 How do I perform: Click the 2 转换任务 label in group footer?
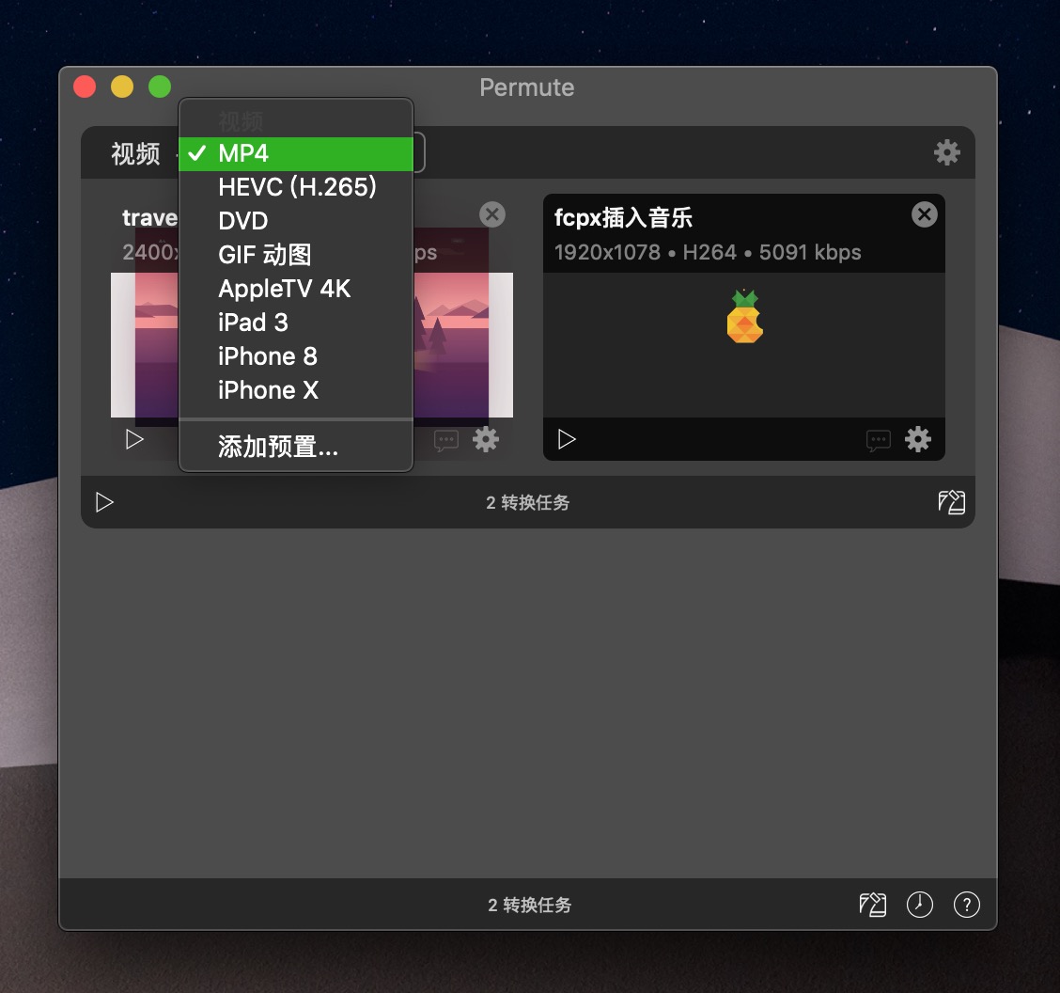[528, 502]
